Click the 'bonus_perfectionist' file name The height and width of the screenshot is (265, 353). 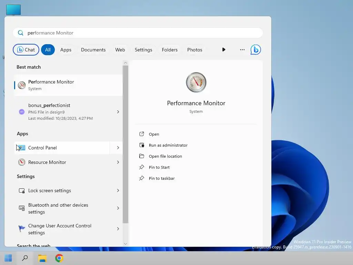49,106
